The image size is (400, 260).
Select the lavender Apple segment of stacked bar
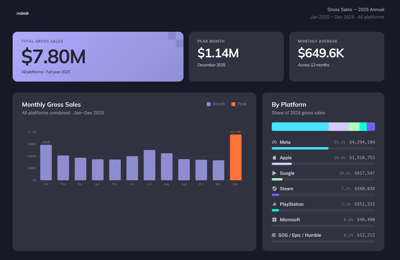click(339, 127)
